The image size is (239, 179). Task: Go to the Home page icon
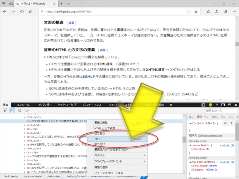[30, 12]
